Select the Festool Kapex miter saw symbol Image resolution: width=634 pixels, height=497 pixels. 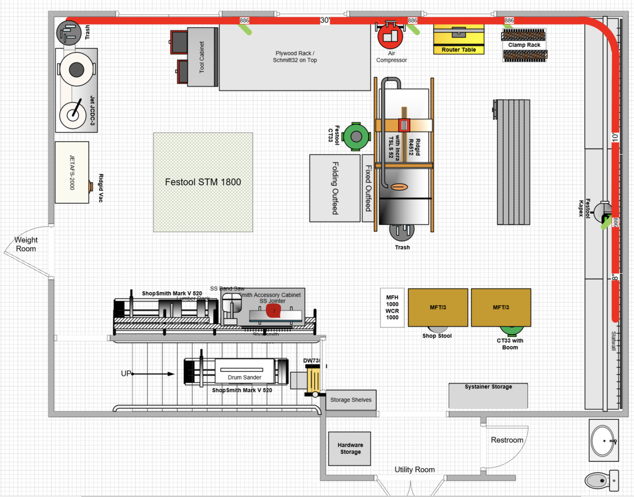coord(603,212)
